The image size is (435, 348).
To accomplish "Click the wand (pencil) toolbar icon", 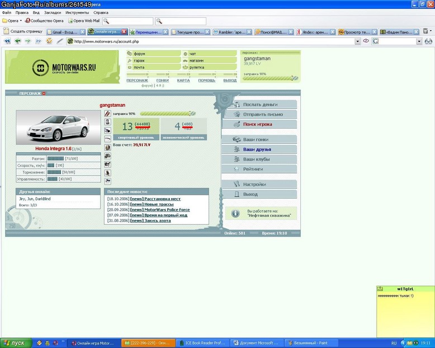I will coord(60,41).
